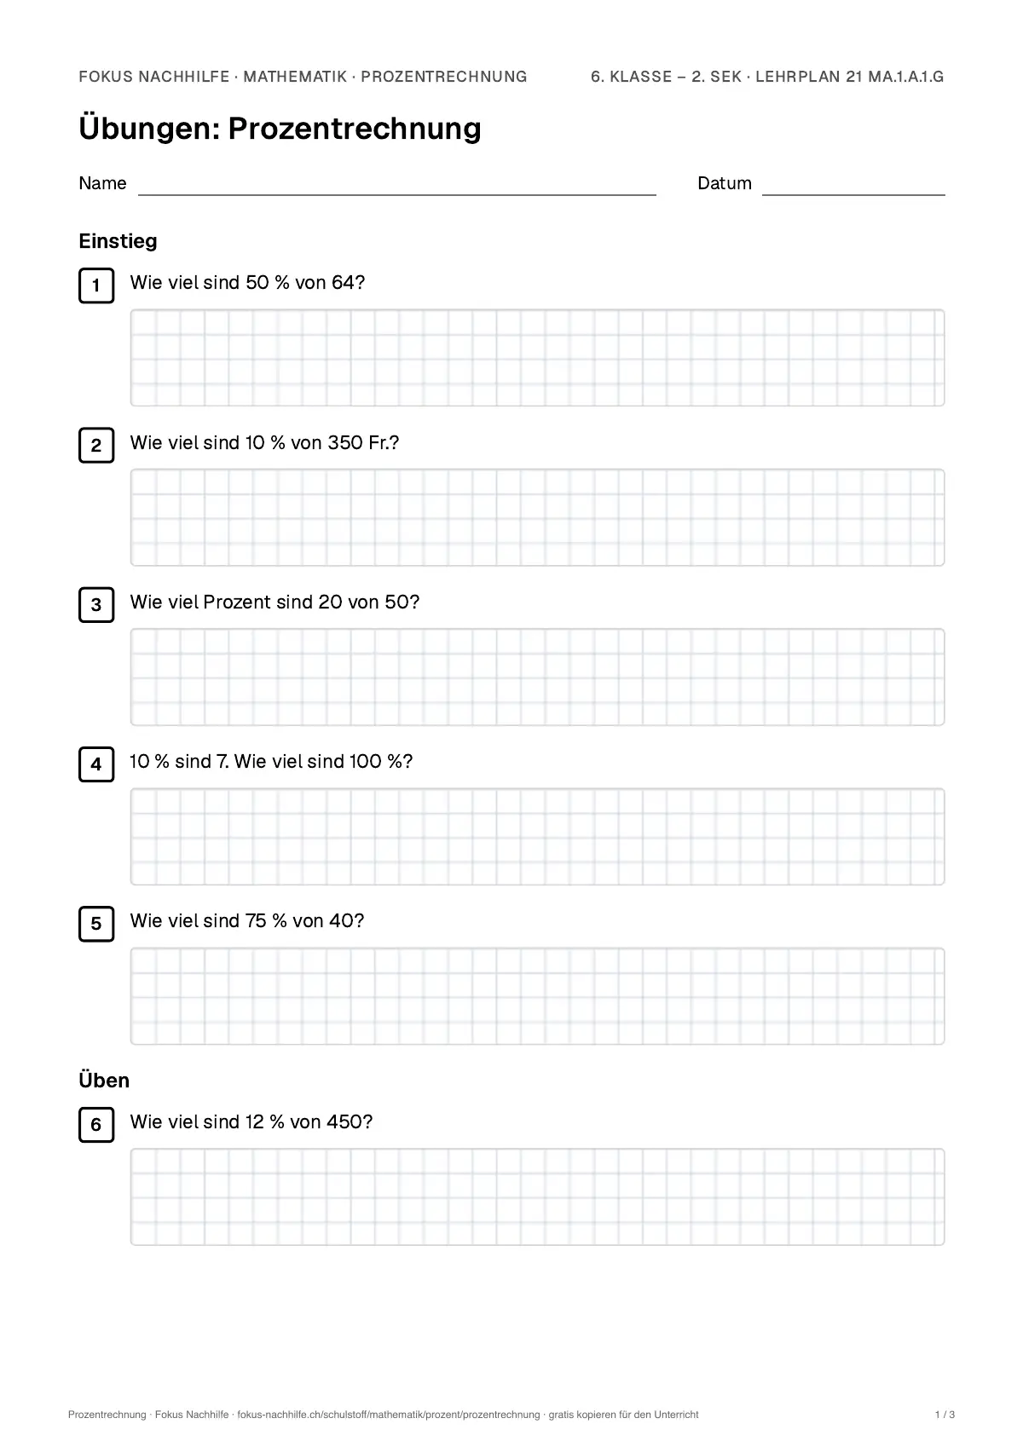Select the number 1 box icon

pos(96,285)
